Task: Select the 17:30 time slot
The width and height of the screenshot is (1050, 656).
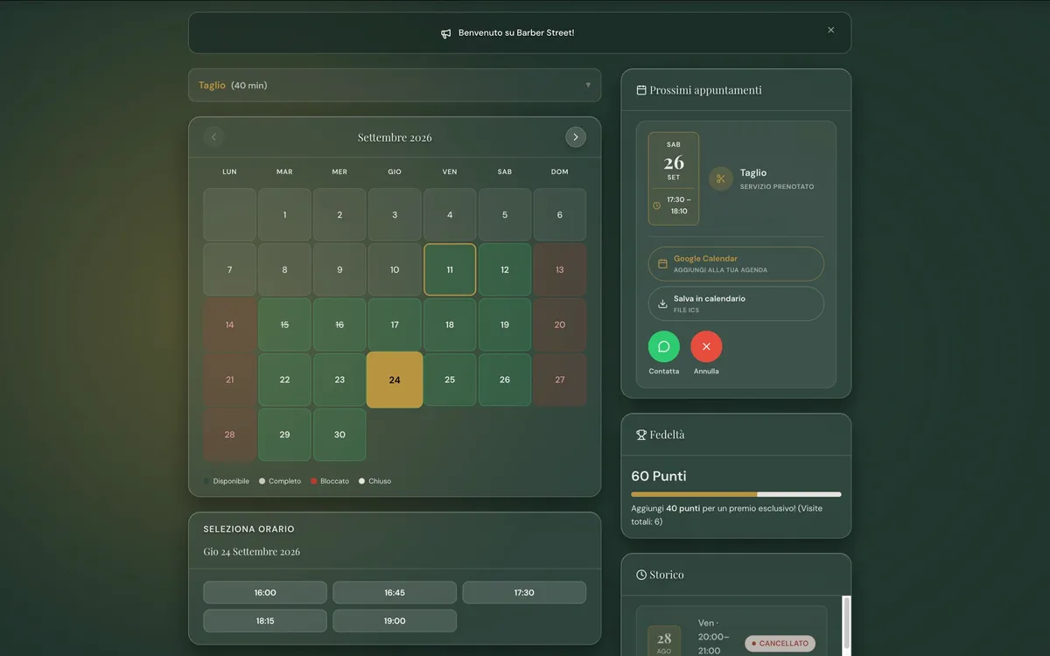Action: click(524, 592)
